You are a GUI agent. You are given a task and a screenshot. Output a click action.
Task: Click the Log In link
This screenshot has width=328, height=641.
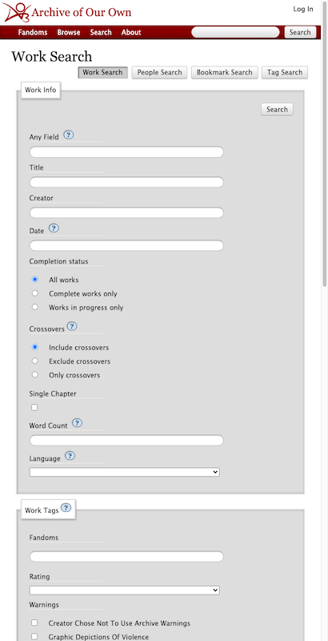(x=303, y=9)
